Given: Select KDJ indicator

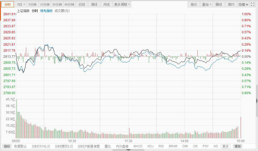Looking at the screenshot, I should tap(150, 146).
